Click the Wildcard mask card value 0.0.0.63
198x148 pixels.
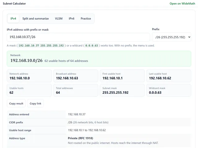pyautogui.click(x=155, y=92)
